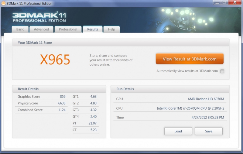Click the Graphics Score value 859
This screenshot has height=154, width=243.
63,97
